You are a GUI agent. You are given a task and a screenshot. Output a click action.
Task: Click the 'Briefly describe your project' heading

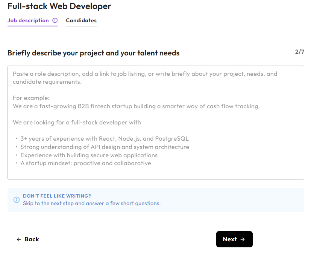(x=93, y=53)
